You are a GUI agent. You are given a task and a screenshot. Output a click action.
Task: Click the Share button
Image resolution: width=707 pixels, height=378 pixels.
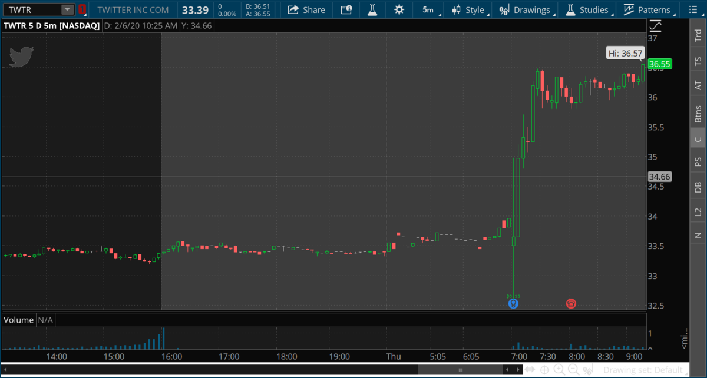coord(306,9)
